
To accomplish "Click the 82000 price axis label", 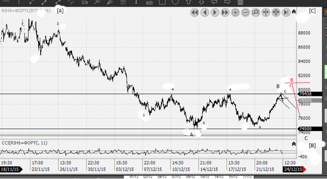I will 304,76.
